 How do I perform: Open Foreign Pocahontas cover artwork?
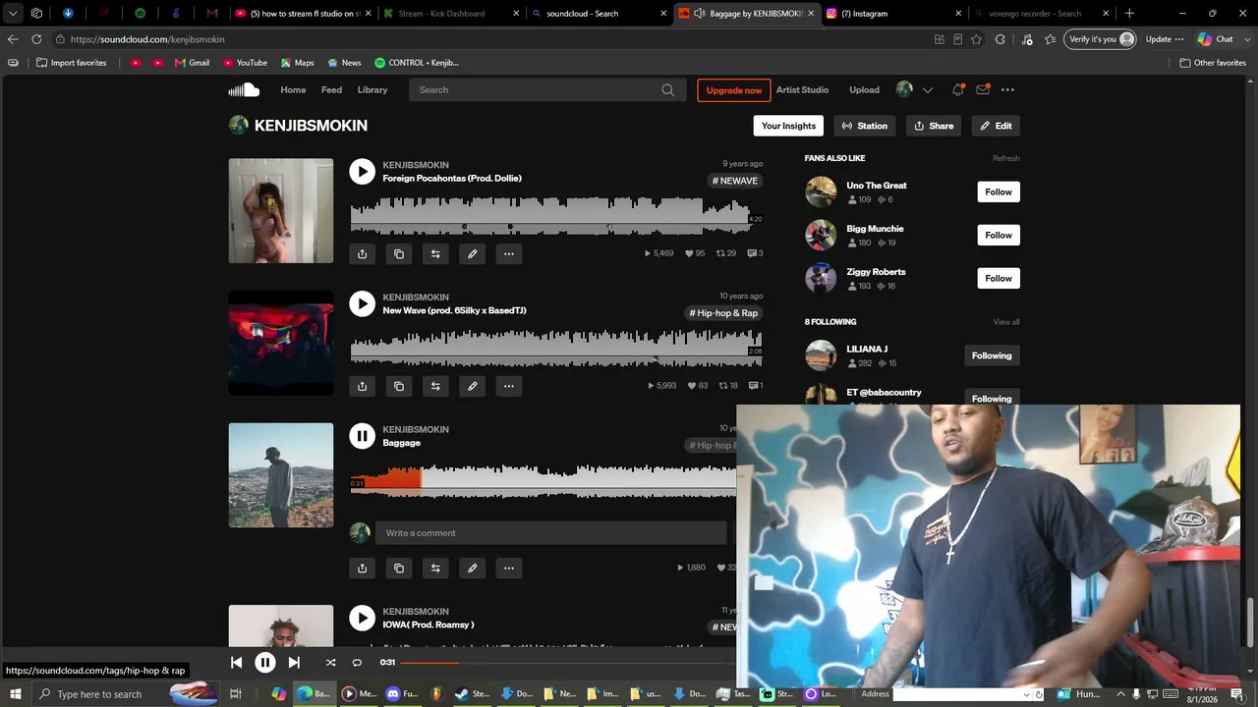click(281, 210)
